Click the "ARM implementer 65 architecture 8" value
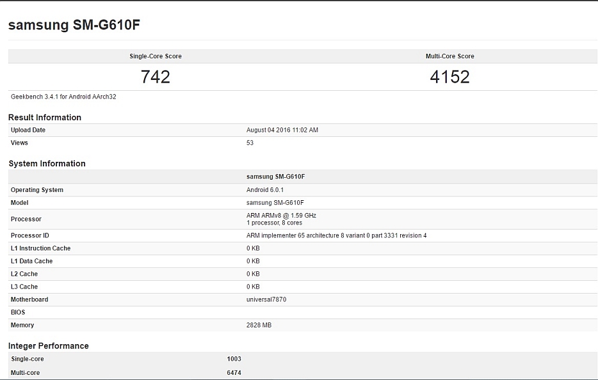The height and width of the screenshot is (380, 598). tap(336, 235)
